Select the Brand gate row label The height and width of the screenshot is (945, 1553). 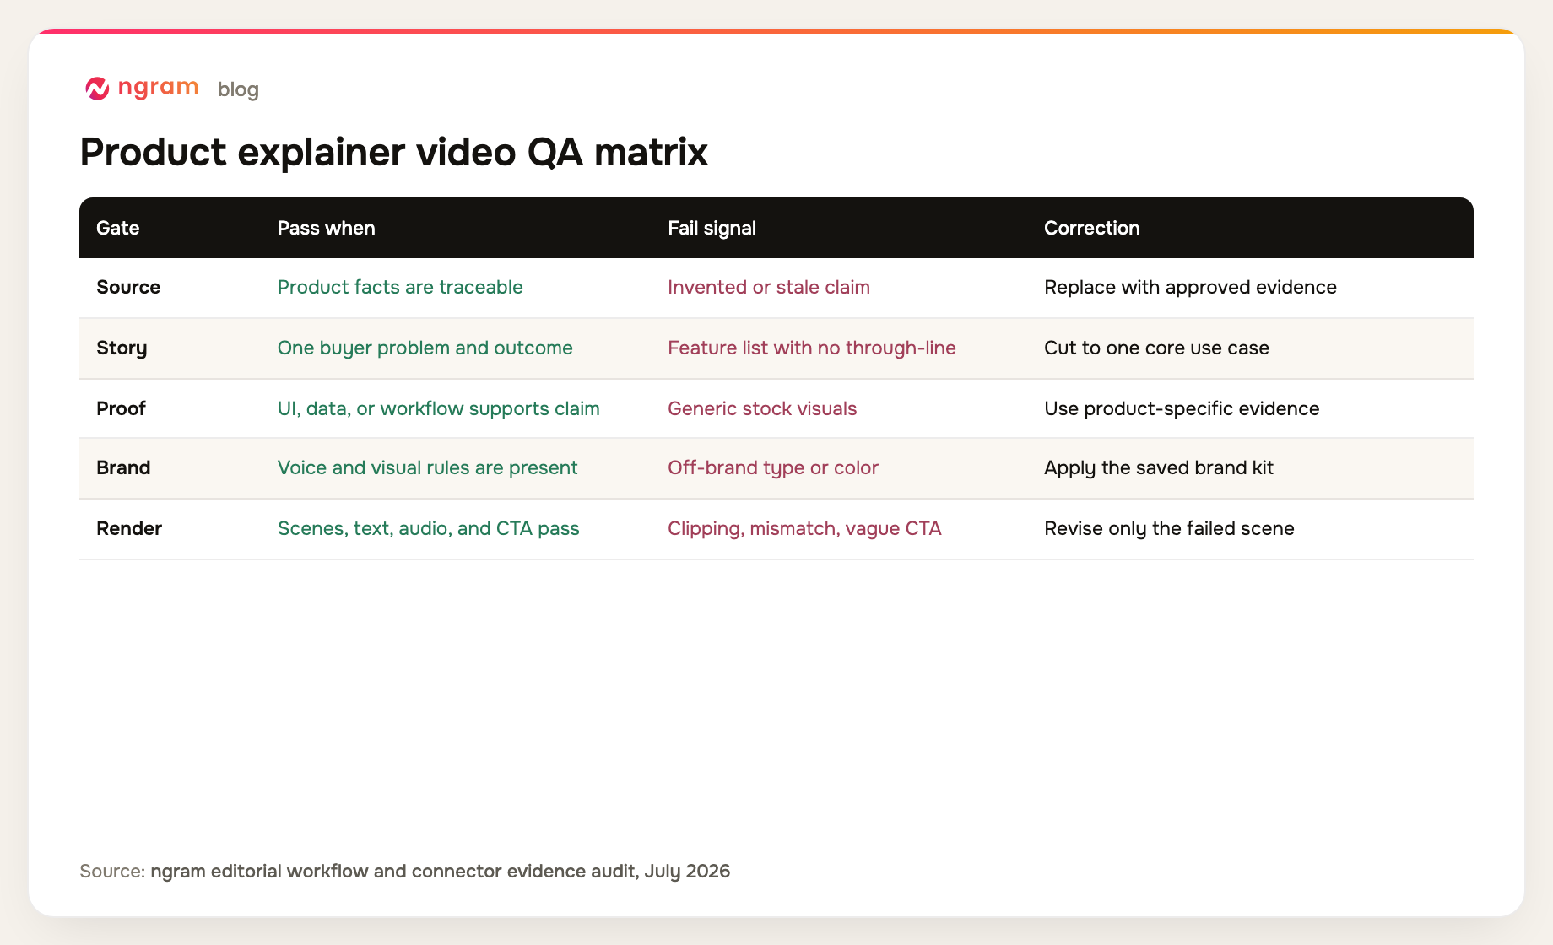click(123, 467)
